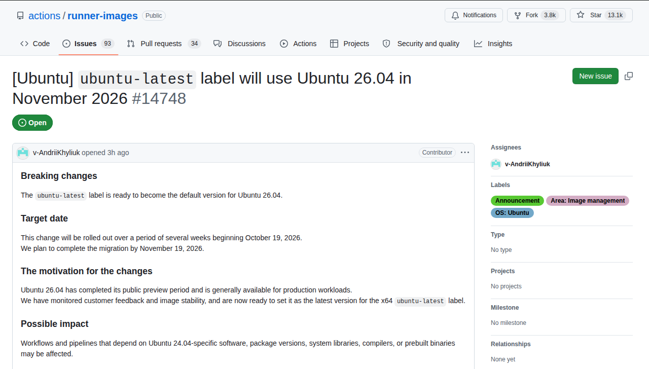The height and width of the screenshot is (369, 649).
Task: Click the Issues count badge 93
Action: pyautogui.click(x=107, y=44)
